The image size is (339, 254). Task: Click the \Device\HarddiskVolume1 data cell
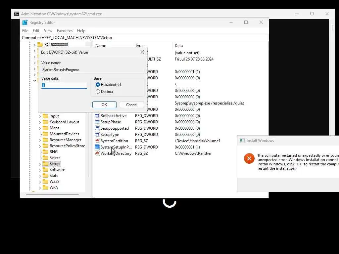(197, 141)
